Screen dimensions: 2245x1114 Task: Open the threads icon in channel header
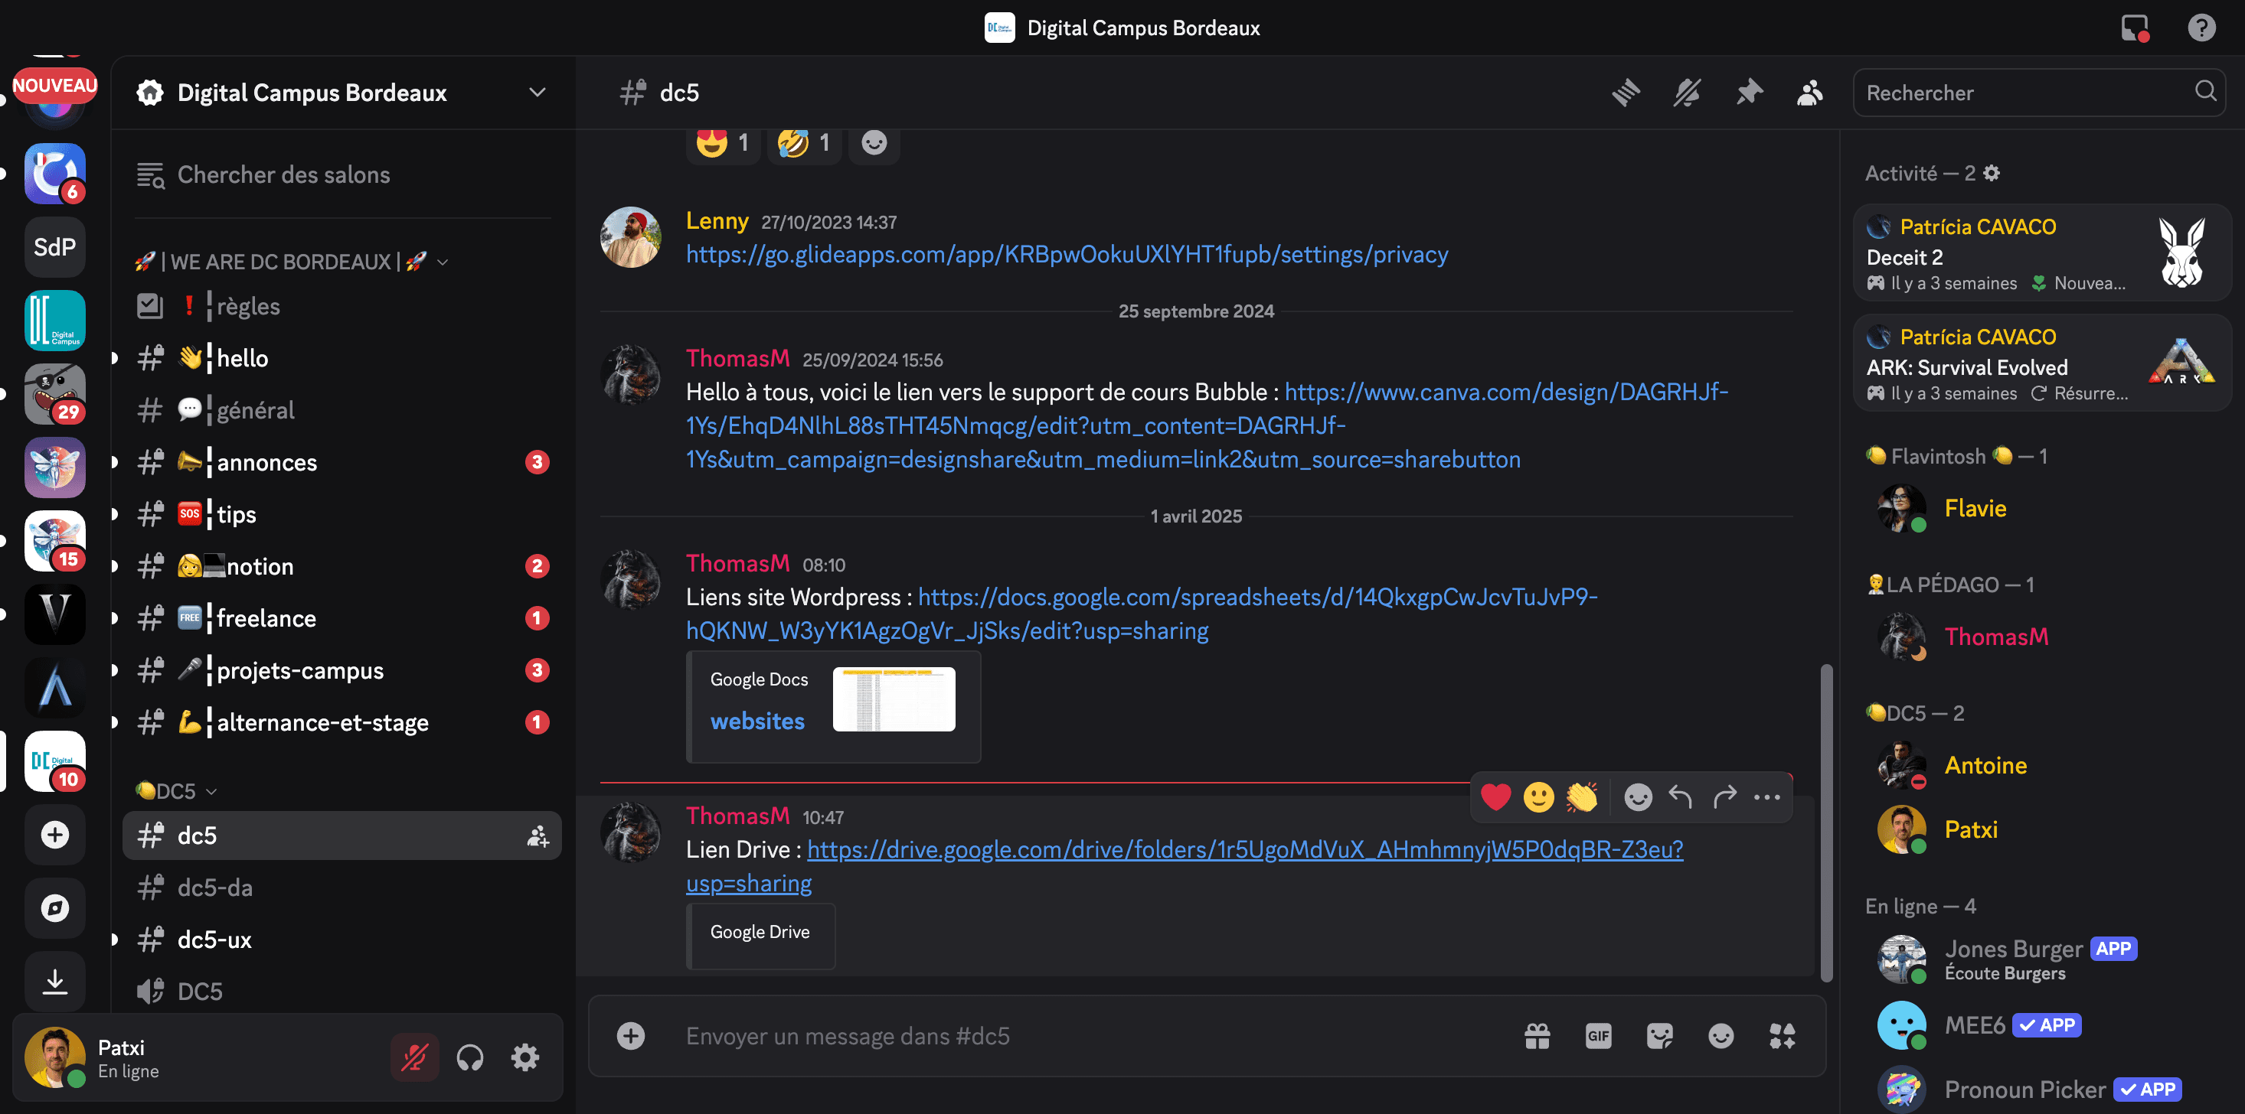(1626, 93)
